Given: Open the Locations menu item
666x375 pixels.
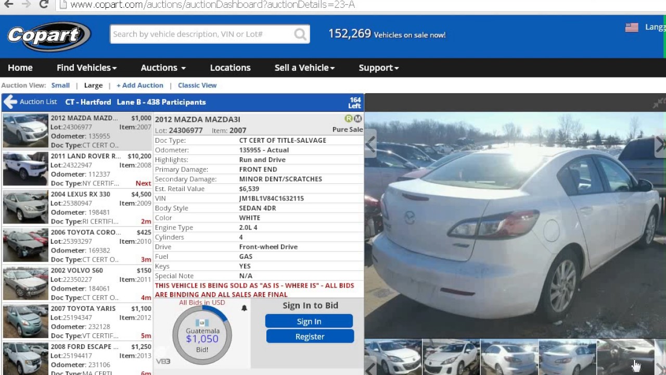Looking at the screenshot, I should click(x=230, y=68).
